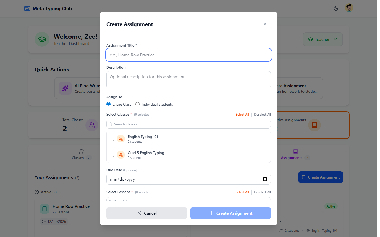The height and width of the screenshot is (237, 380).
Task: Click the Classes tab people icon
Action: [x=82, y=151]
